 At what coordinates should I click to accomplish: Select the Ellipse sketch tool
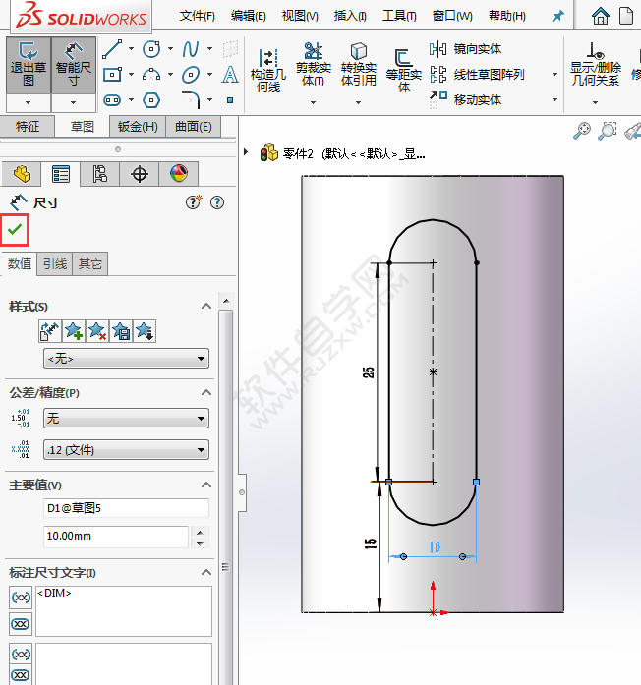[191, 75]
